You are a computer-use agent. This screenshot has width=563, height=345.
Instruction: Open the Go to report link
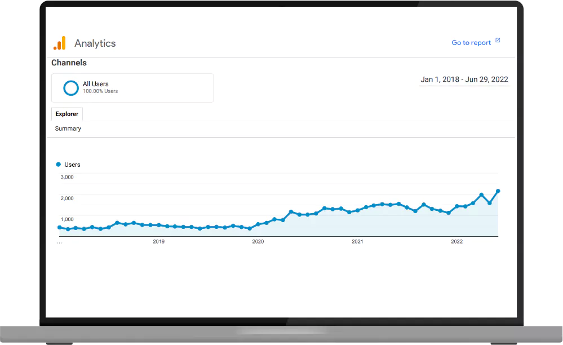(471, 42)
